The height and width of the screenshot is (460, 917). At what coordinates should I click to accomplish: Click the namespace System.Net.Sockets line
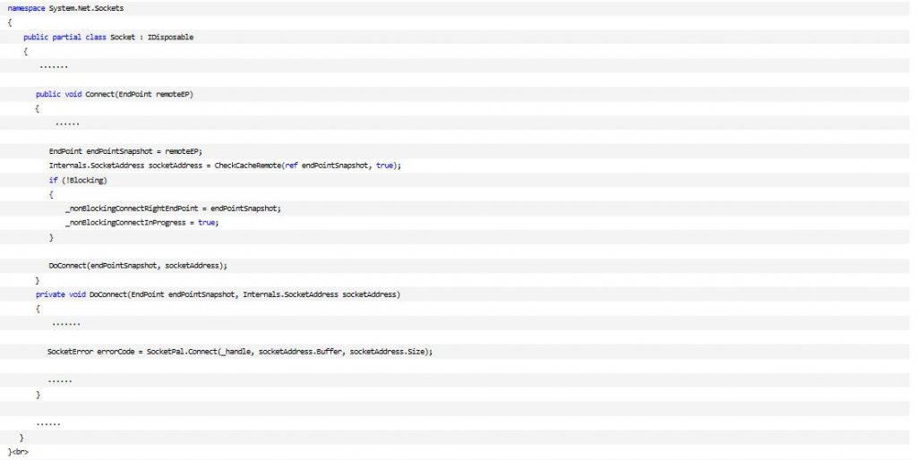[x=65, y=8]
